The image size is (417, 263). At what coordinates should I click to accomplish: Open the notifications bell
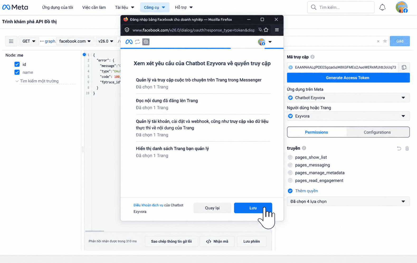pos(382,7)
